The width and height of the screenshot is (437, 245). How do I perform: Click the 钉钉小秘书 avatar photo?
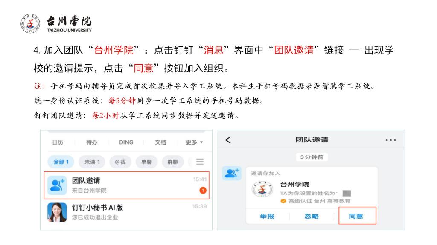57,212
